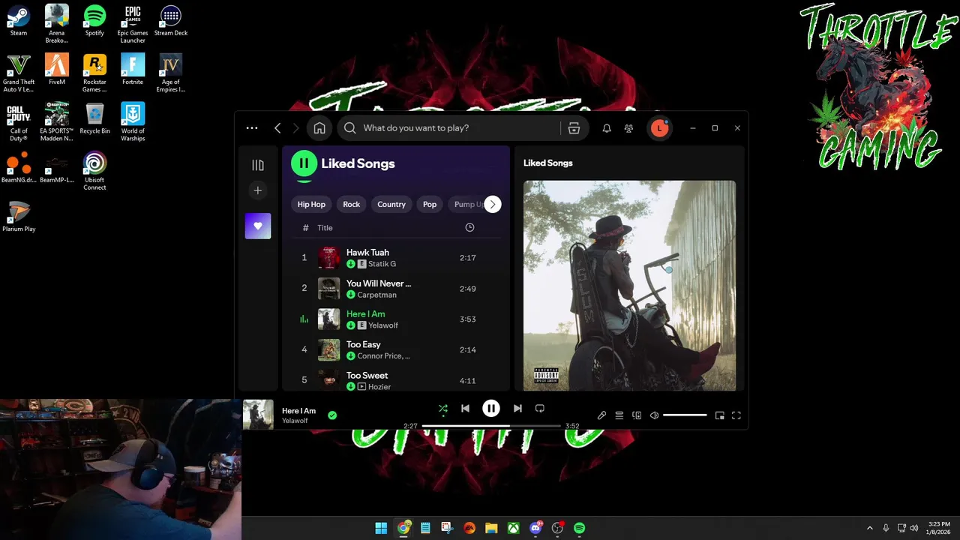Click the large album cover art

(x=629, y=285)
